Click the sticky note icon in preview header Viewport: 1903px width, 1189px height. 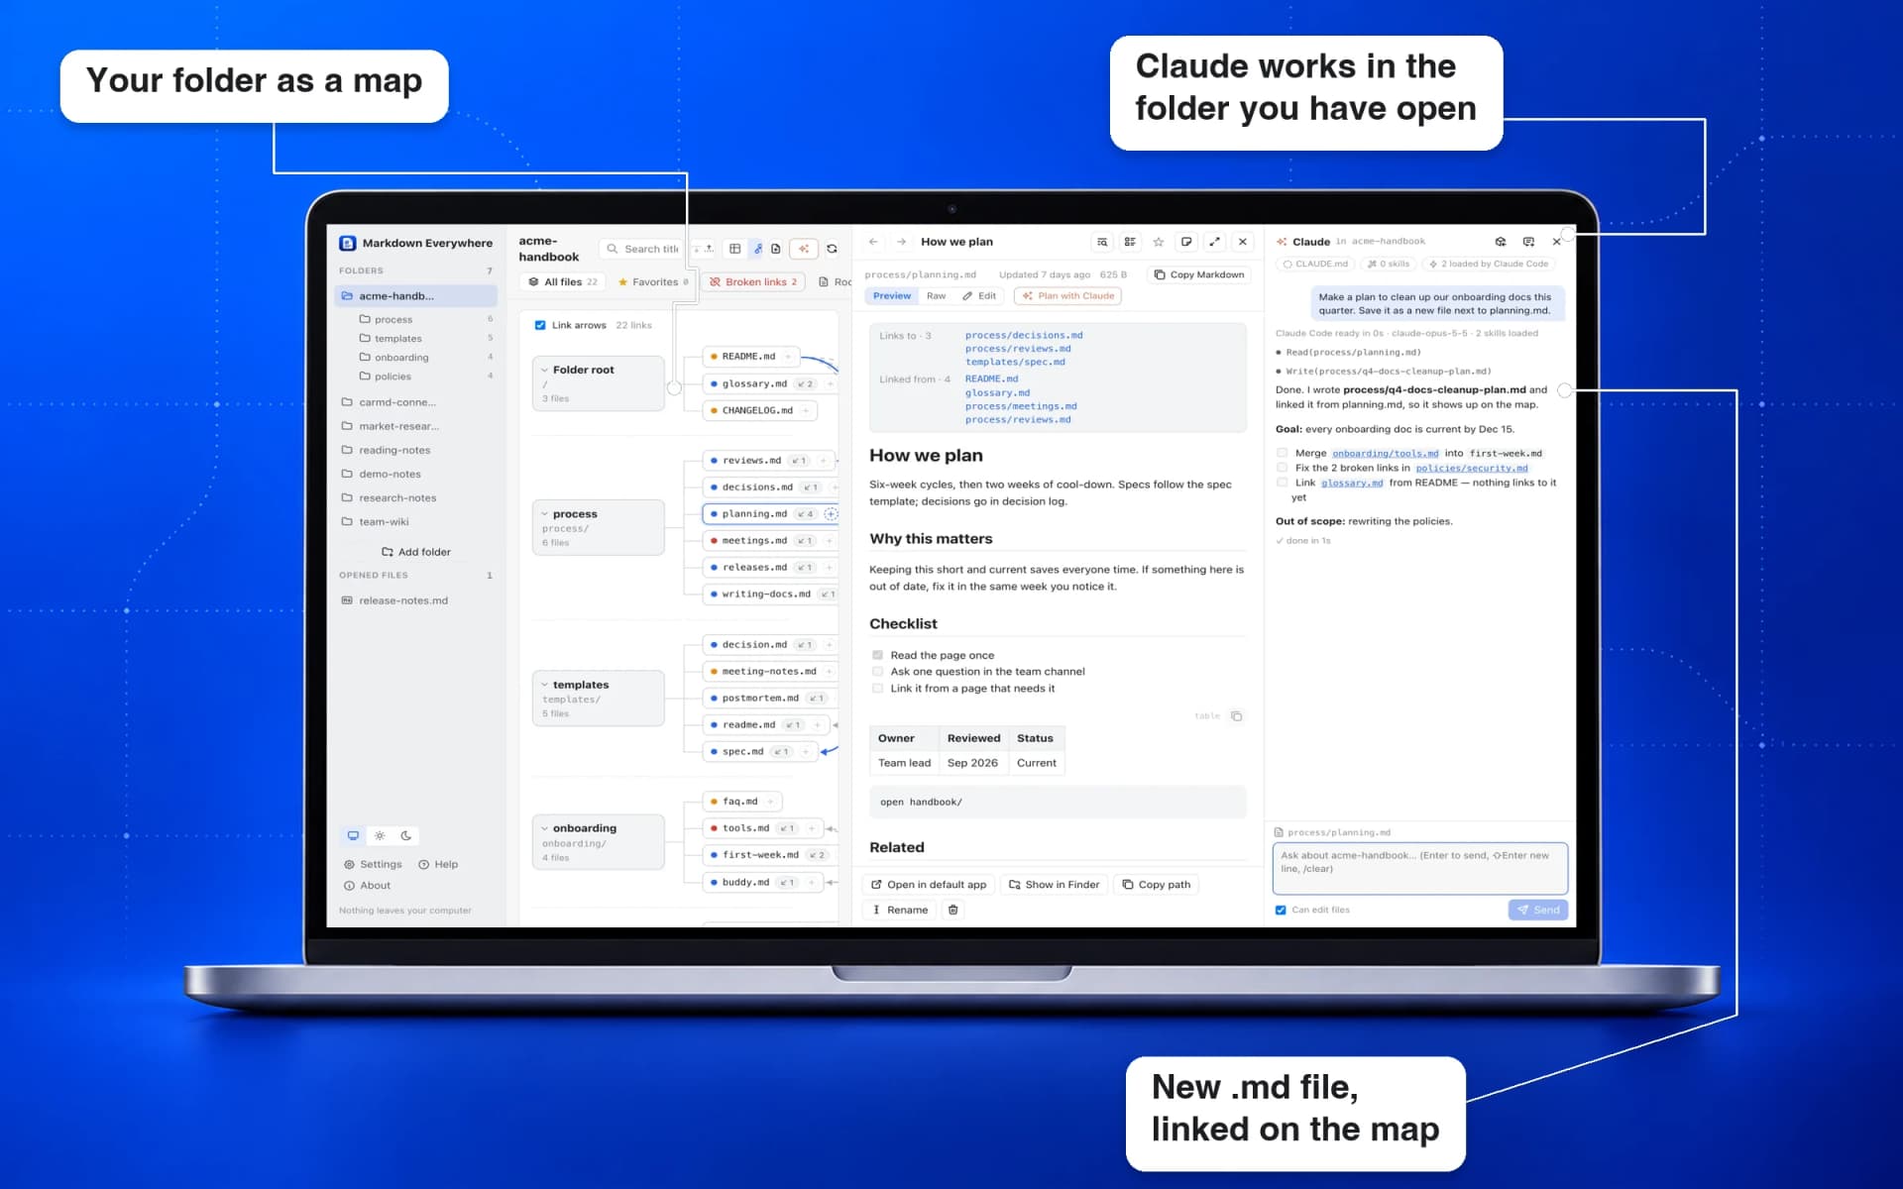[x=1186, y=242]
